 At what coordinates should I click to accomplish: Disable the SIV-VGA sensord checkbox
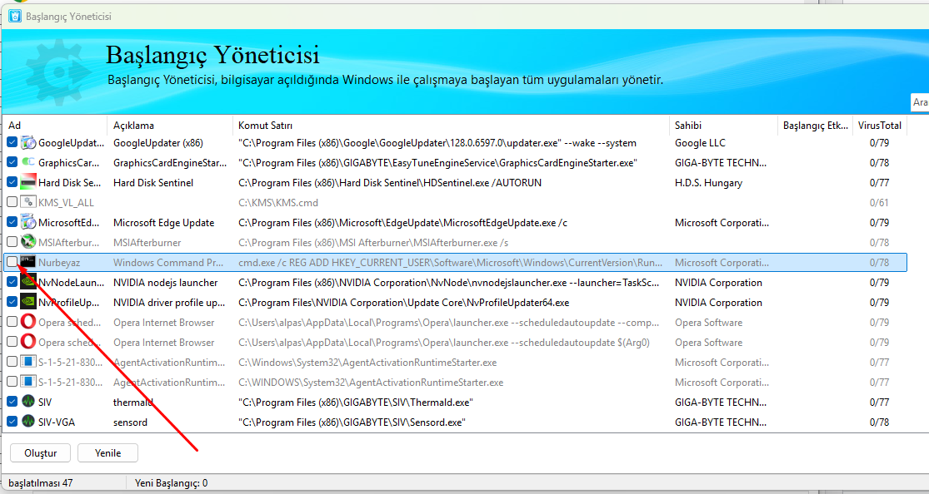tap(12, 422)
